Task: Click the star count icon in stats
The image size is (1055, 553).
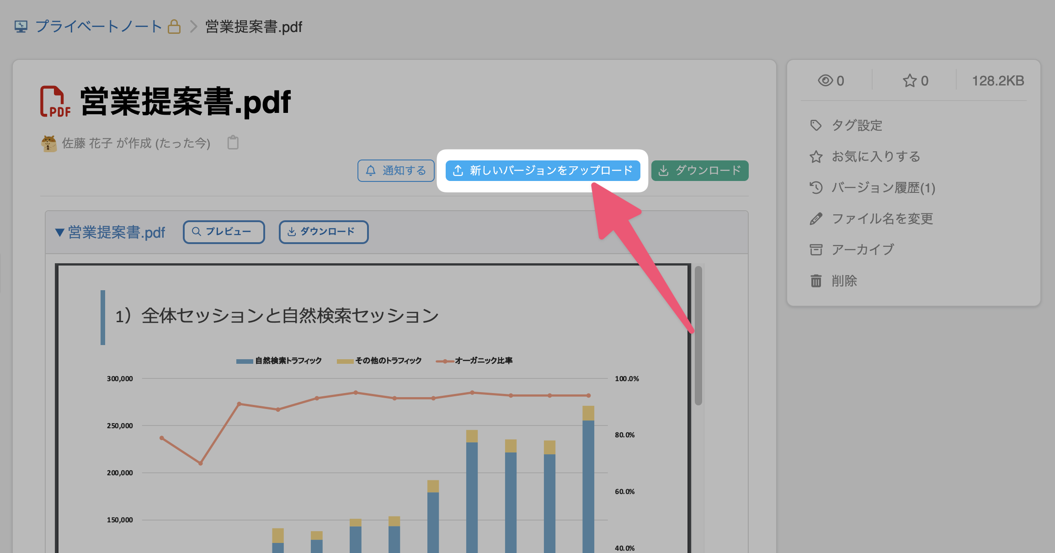Action: click(x=910, y=81)
